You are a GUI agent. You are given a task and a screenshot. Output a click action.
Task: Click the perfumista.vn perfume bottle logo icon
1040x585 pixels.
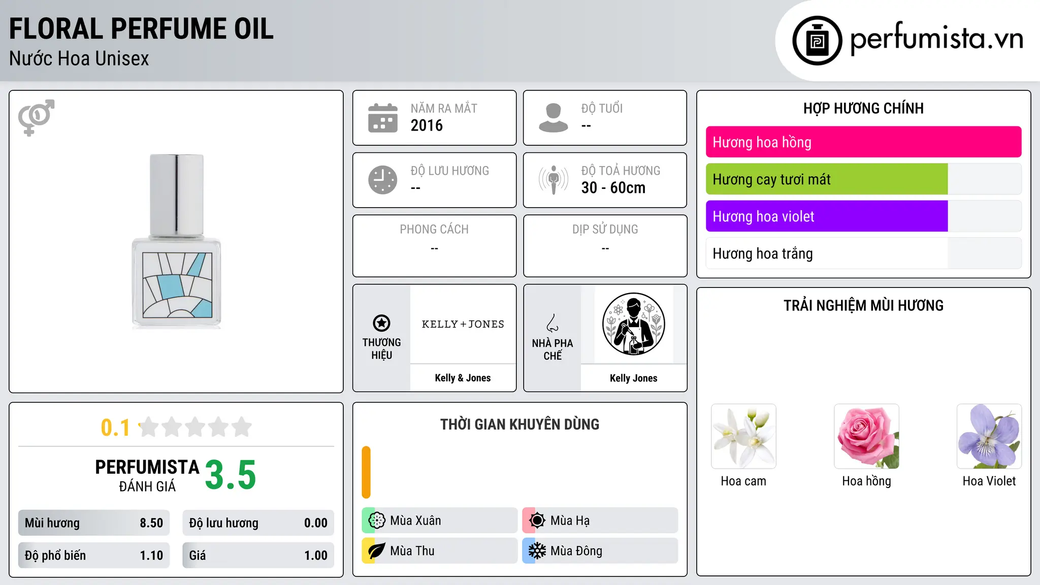[x=817, y=41]
